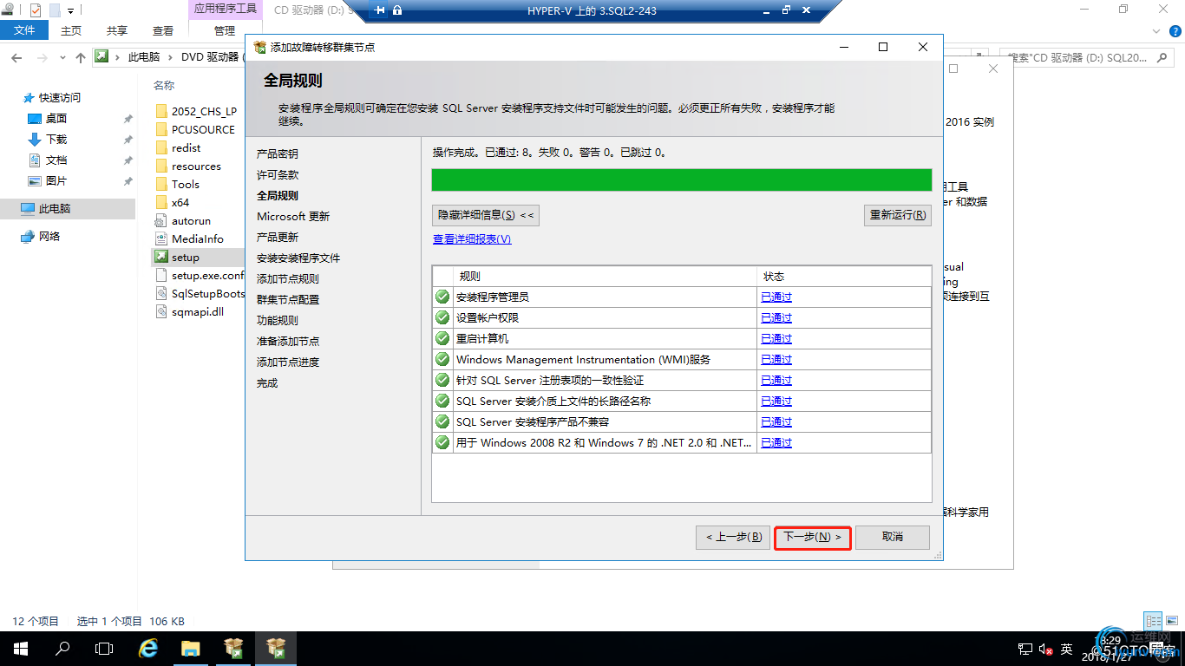This screenshot has width=1185, height=666.
Task: Switch Explorer to details view icon
Action: (1153, 621)
